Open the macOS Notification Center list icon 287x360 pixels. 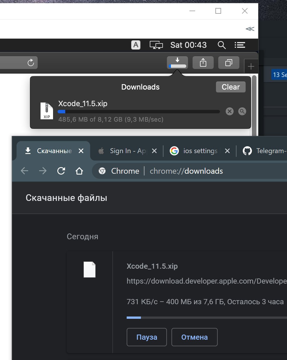pyautogui.click(x=240, y=45)
